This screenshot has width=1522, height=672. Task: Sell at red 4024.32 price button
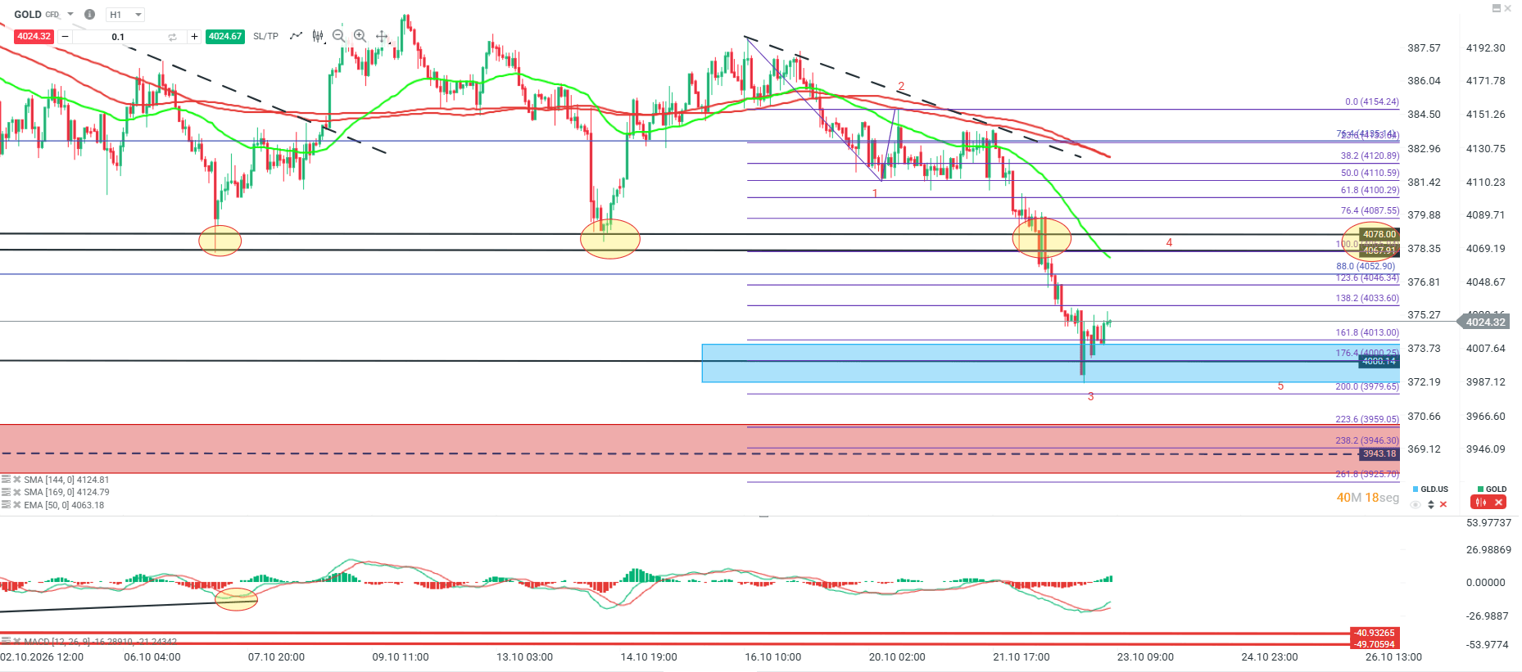click(34, 37)
